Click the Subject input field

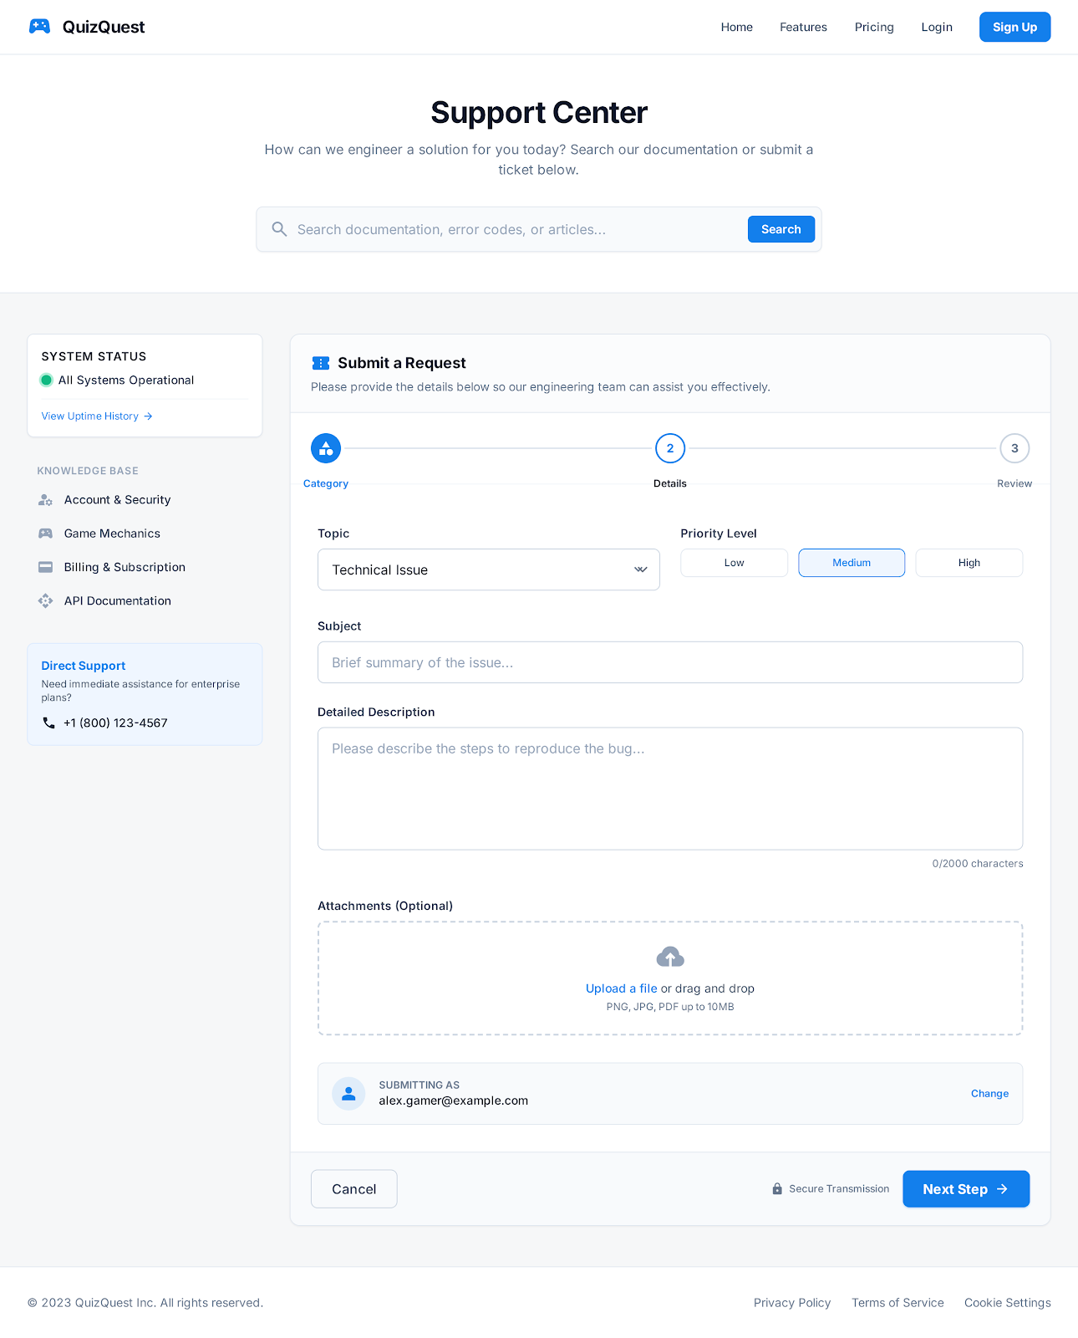coord(670,662)
